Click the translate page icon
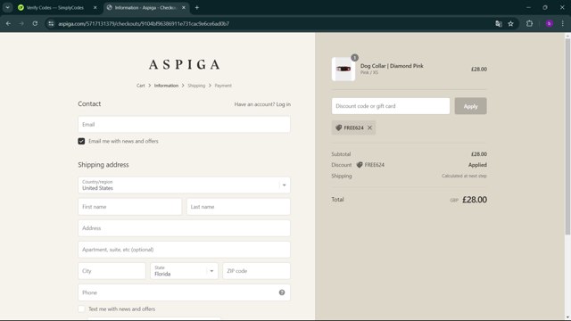This screenshot has height=321, width=571. coord(499,24)
